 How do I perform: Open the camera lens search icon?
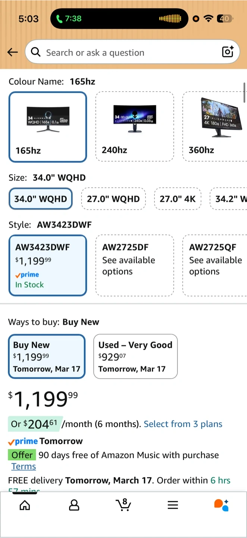tap(228, 52)
